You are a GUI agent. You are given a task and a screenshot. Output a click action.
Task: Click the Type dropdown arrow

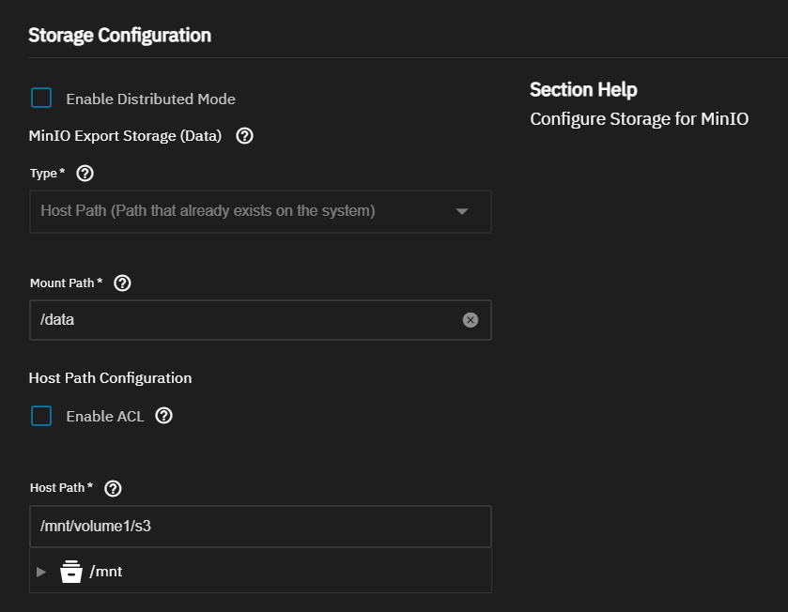point(462,211)
